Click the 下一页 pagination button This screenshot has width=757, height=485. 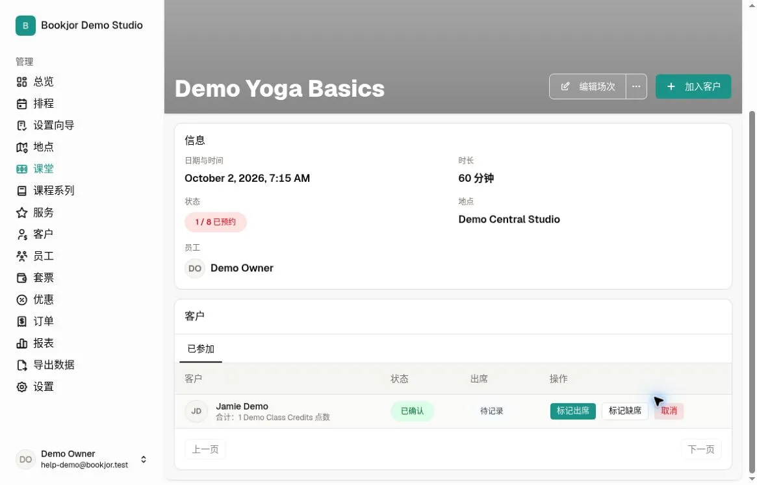[x=701, y=450]
